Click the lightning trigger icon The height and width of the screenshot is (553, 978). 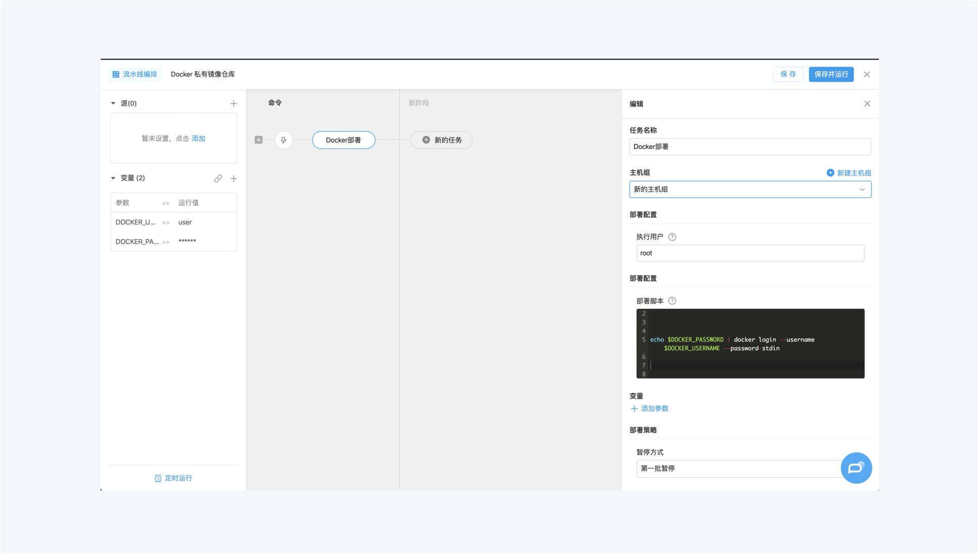point(283,140)
